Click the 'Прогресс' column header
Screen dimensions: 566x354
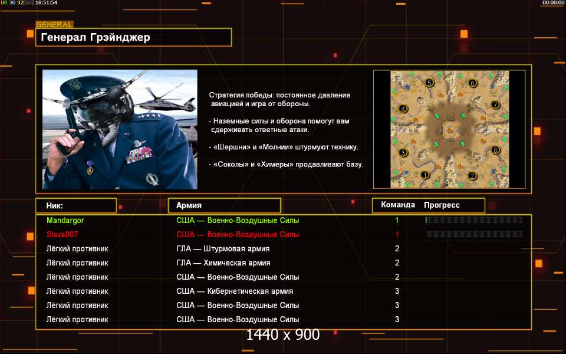[442, 205]
